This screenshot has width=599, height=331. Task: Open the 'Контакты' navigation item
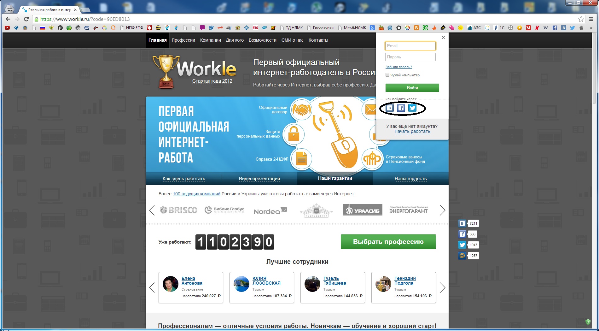pos(318,40)
